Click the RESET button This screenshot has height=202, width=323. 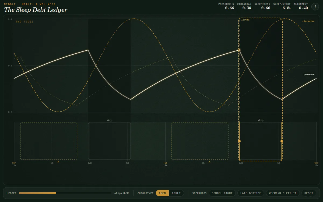pyautogui.click(x=309, y=193)
